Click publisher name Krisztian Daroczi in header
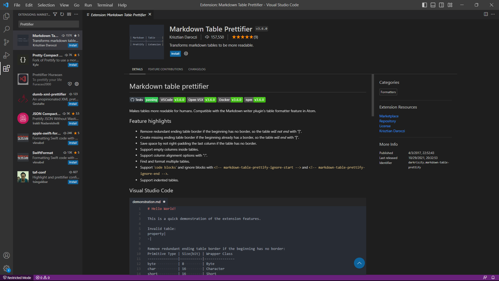Viewport: 499px width, 281px height. point(183,37)
